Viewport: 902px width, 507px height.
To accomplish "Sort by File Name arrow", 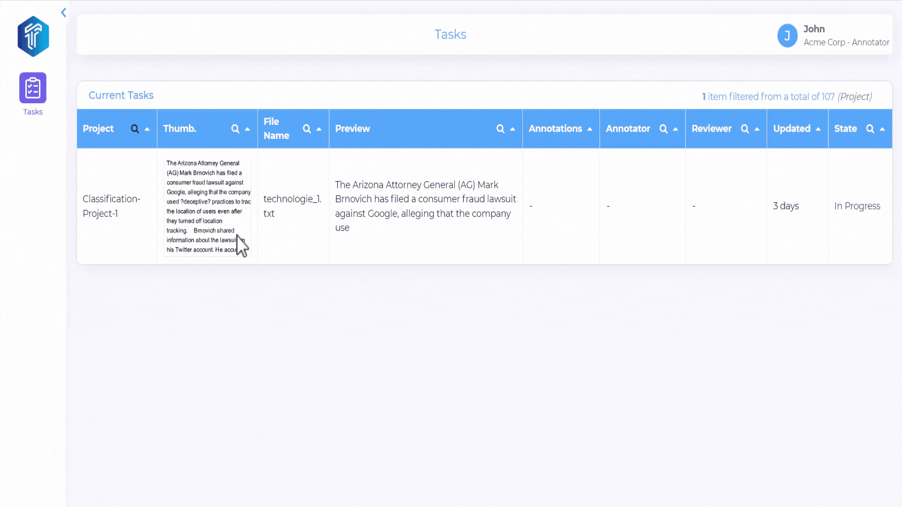I will 319,129.
